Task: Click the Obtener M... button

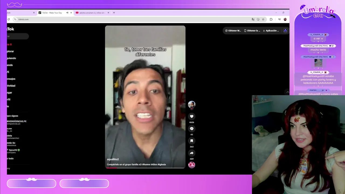Action: (x=233, y=31)
